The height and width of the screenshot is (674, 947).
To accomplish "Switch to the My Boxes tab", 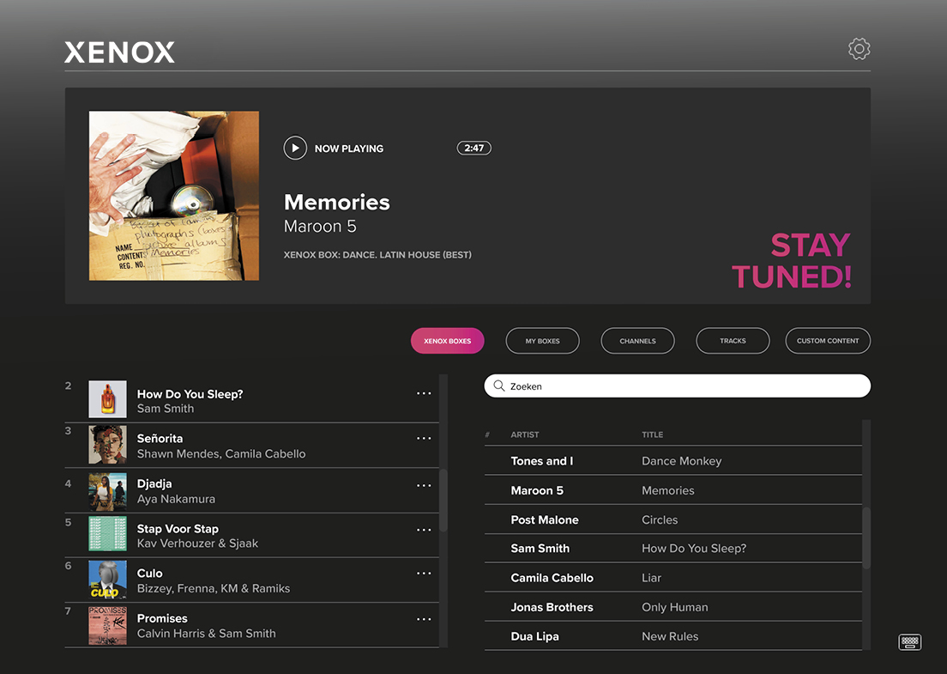I will pyautogui.click(x=542, y=341).
